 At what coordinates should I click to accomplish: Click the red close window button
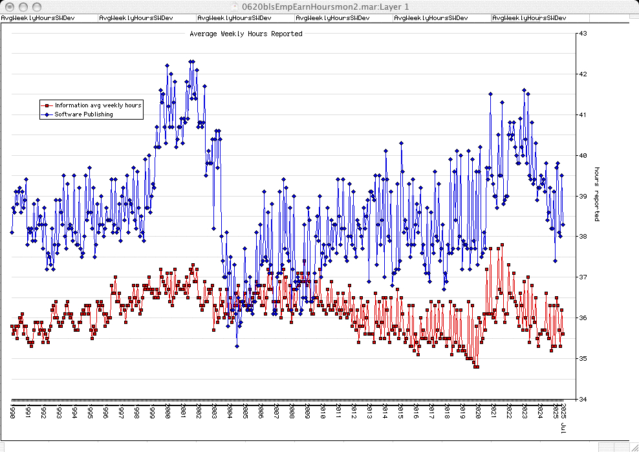9,6
